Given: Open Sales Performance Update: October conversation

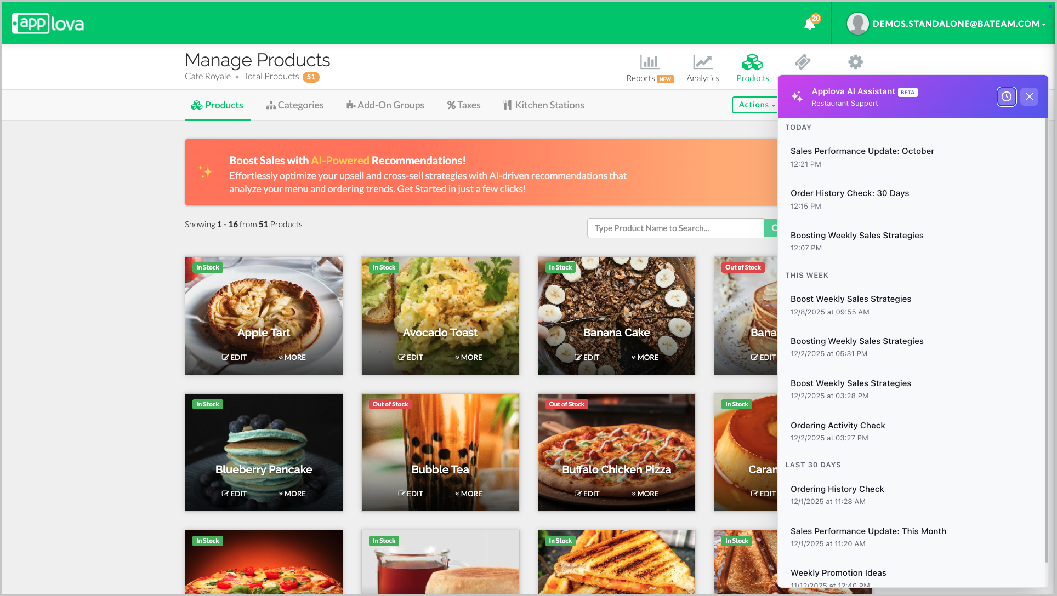Looking at the screenshot, I should [862, 151].
